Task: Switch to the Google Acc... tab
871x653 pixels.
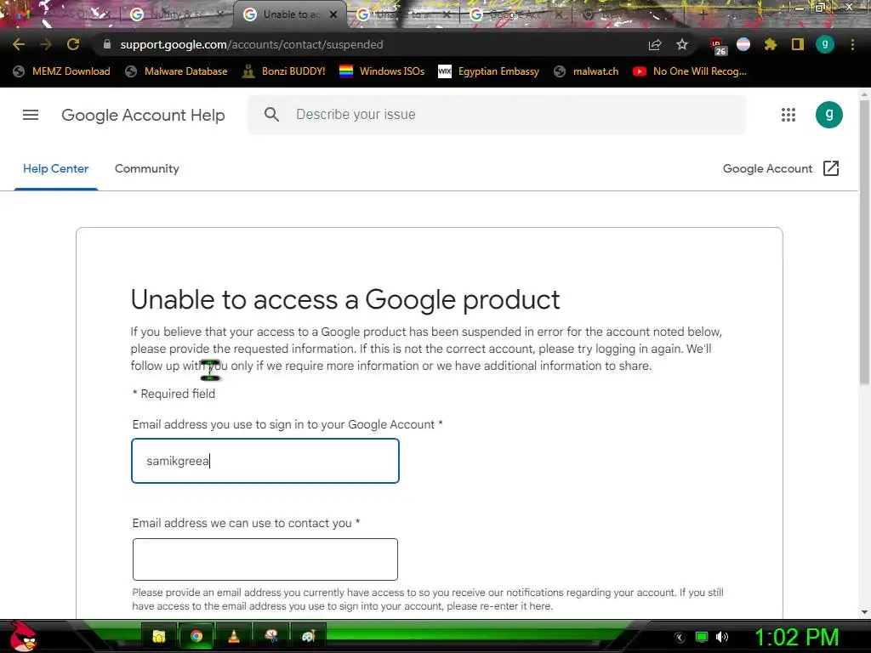Action: [516, 14]
